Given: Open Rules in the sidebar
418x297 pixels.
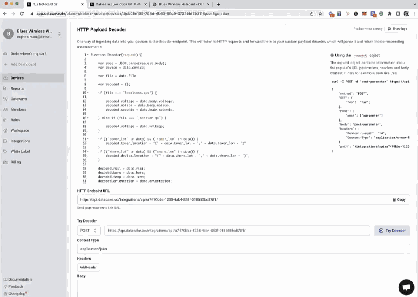Looking at the screenshot, I should [x=15, y=120].
